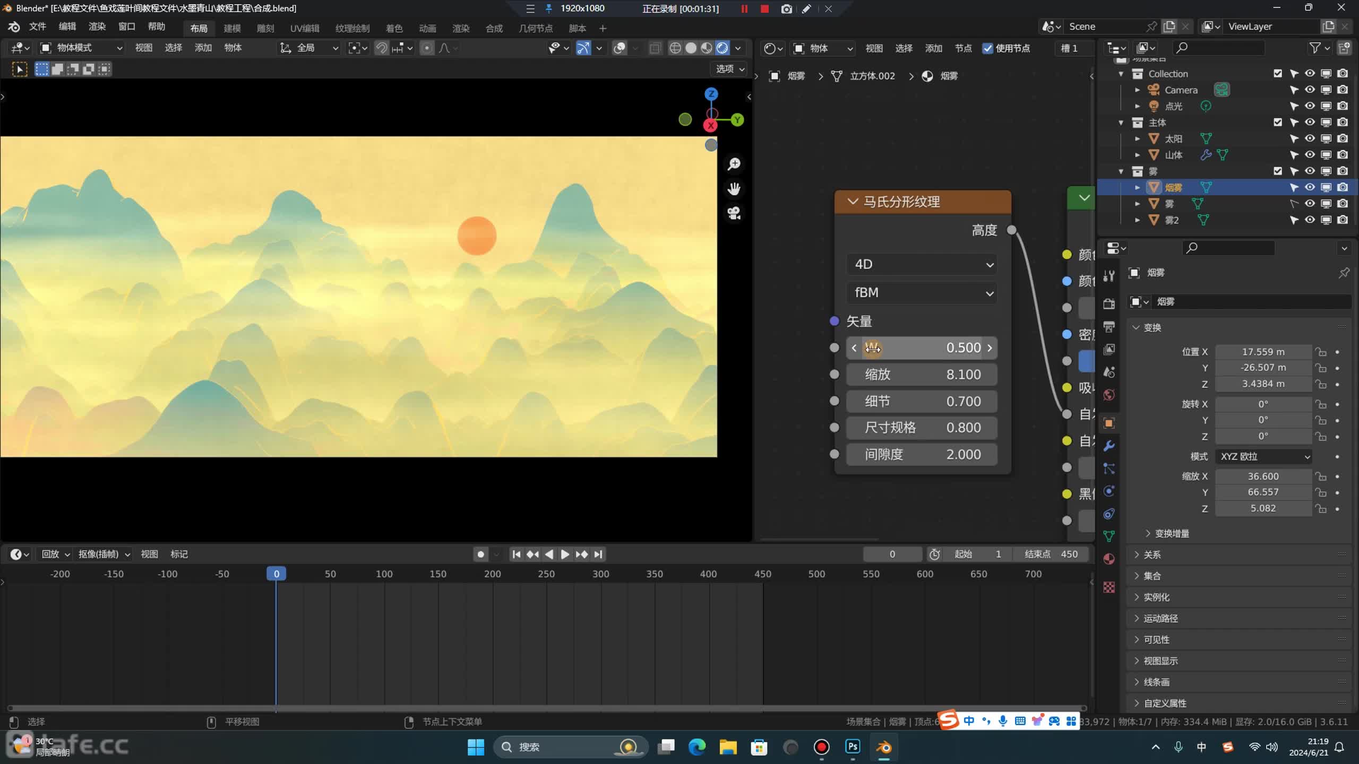Open the 添加 menu in node editor

tap(933, 48)
